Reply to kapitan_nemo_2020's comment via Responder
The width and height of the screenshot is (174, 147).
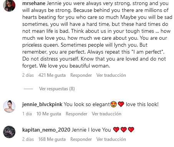pos(81,139)
